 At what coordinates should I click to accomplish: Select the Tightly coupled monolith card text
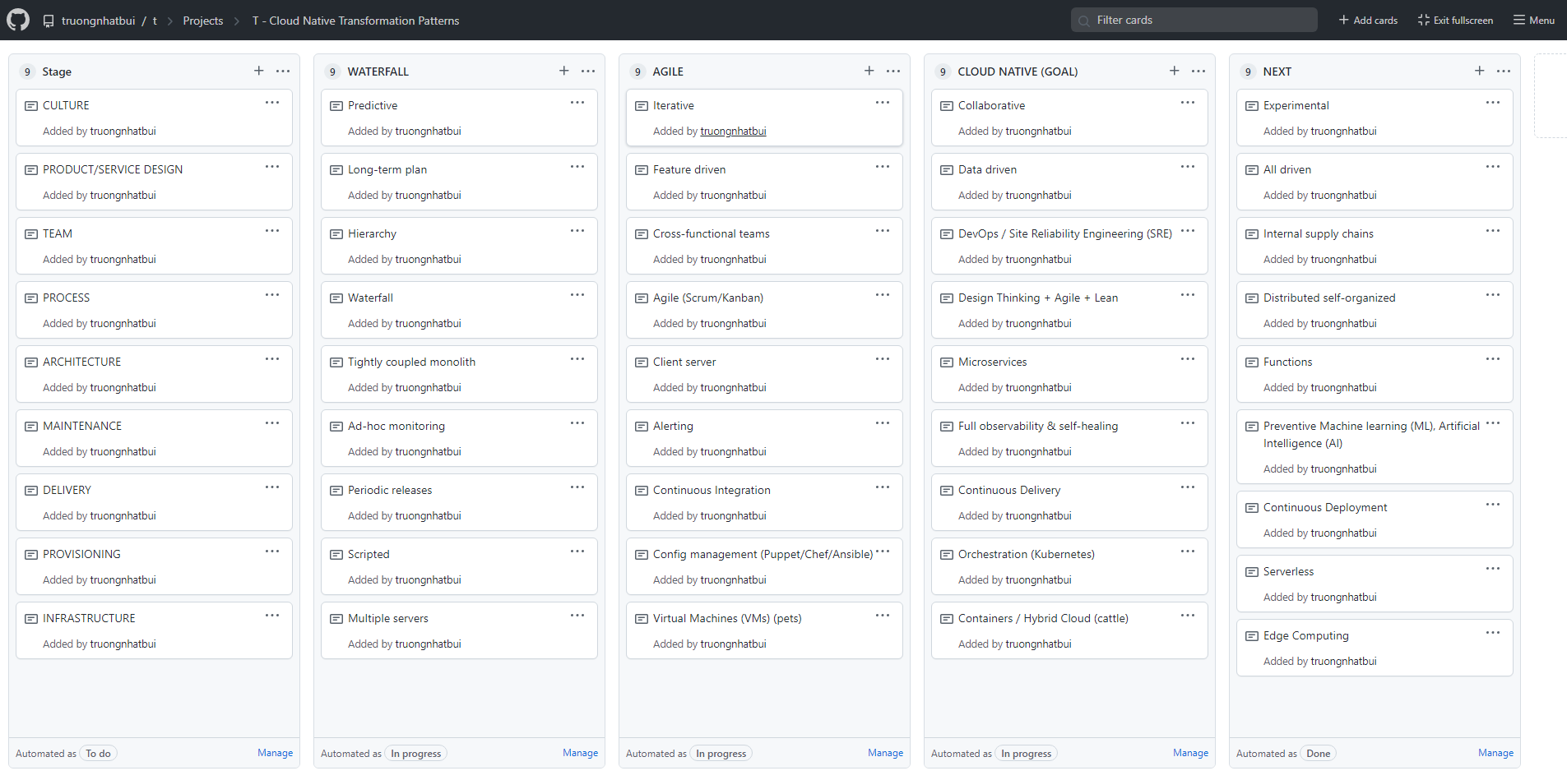point(411,362)
